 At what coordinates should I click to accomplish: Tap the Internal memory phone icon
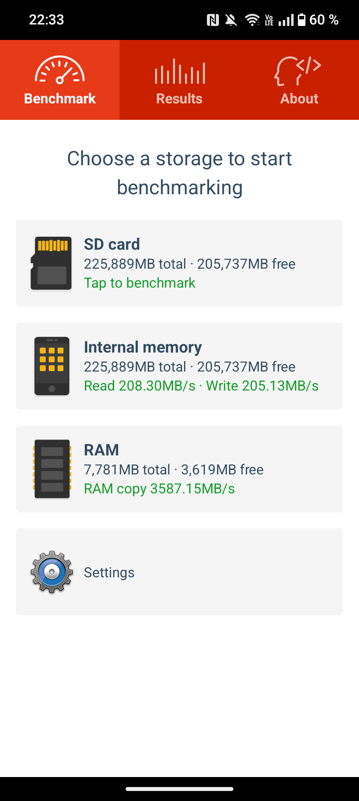pyautogui.click(x=51, y=366)
